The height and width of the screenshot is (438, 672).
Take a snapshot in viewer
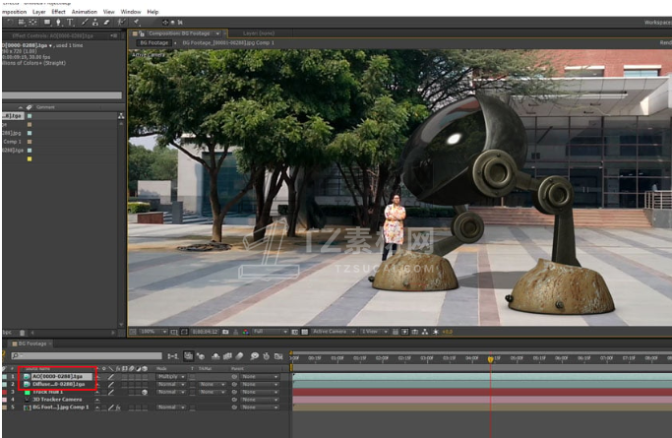226,332
